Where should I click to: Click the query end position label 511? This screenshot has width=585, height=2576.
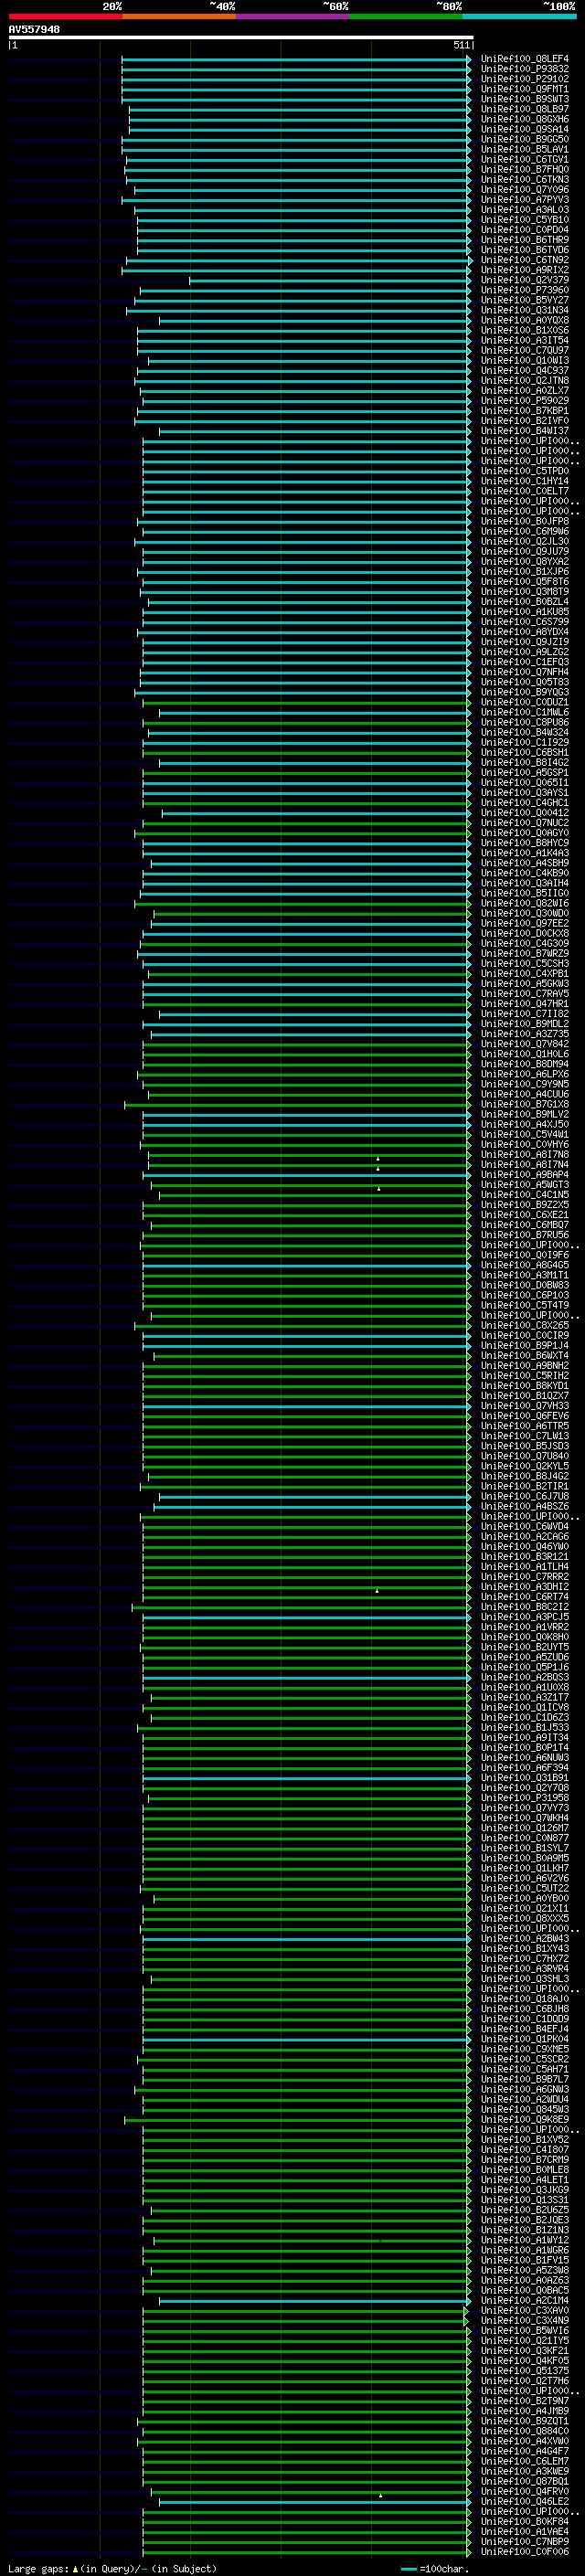click(x=461, y=45)
